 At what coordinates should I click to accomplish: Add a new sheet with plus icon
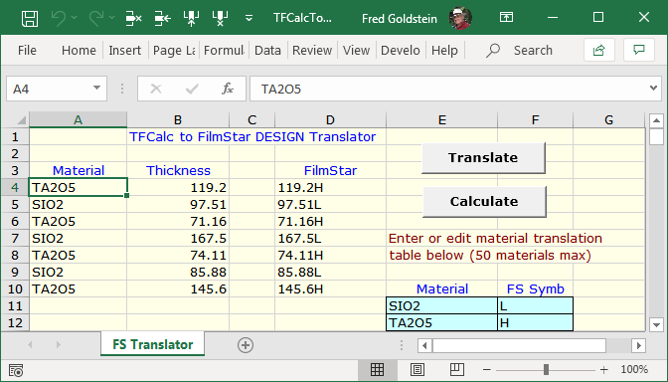pyautogui.click(x=246, y=345)
